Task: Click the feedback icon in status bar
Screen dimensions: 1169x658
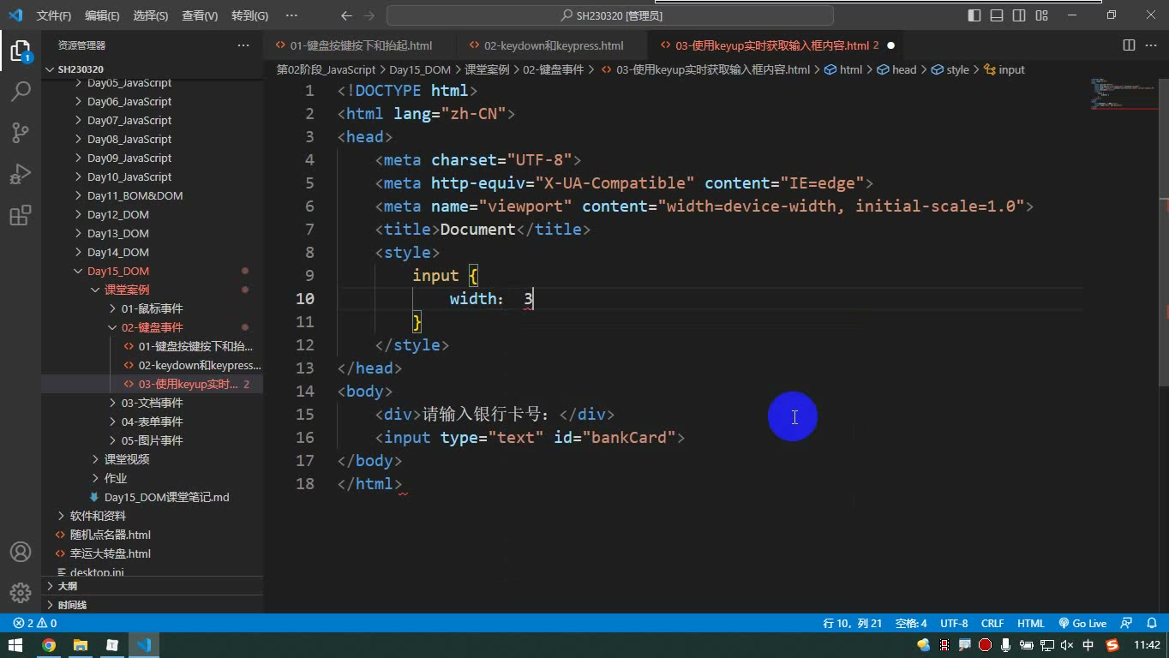Action: 1127,624
